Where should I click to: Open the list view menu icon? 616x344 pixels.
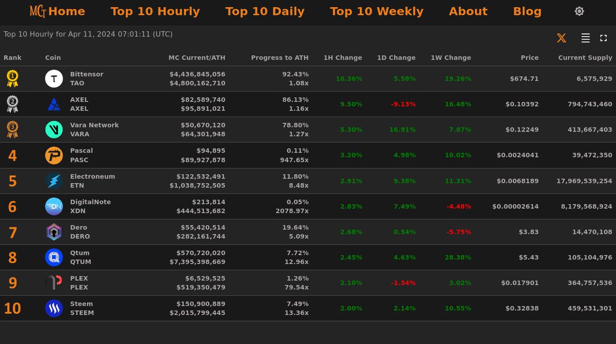click(x=585, y=38)
